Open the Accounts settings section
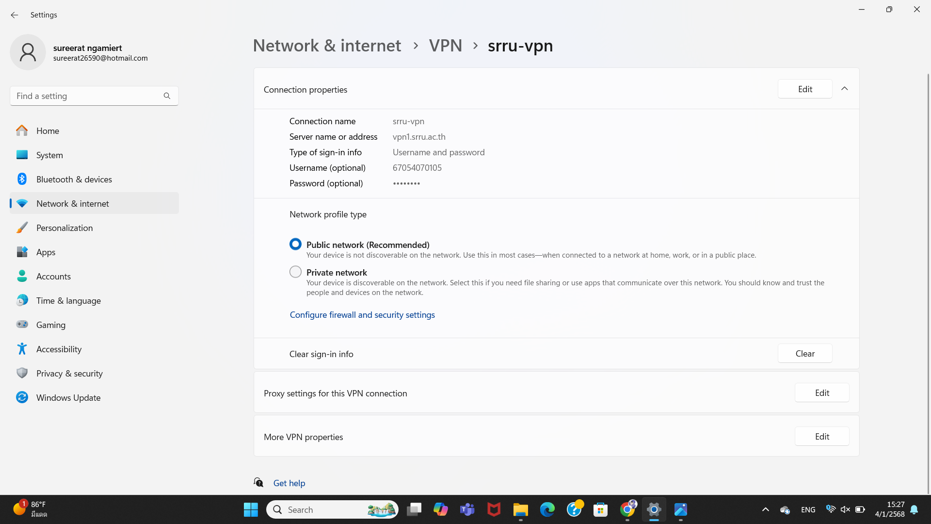The height and width of the screenshot is (524, 931). tap(53, 276)
